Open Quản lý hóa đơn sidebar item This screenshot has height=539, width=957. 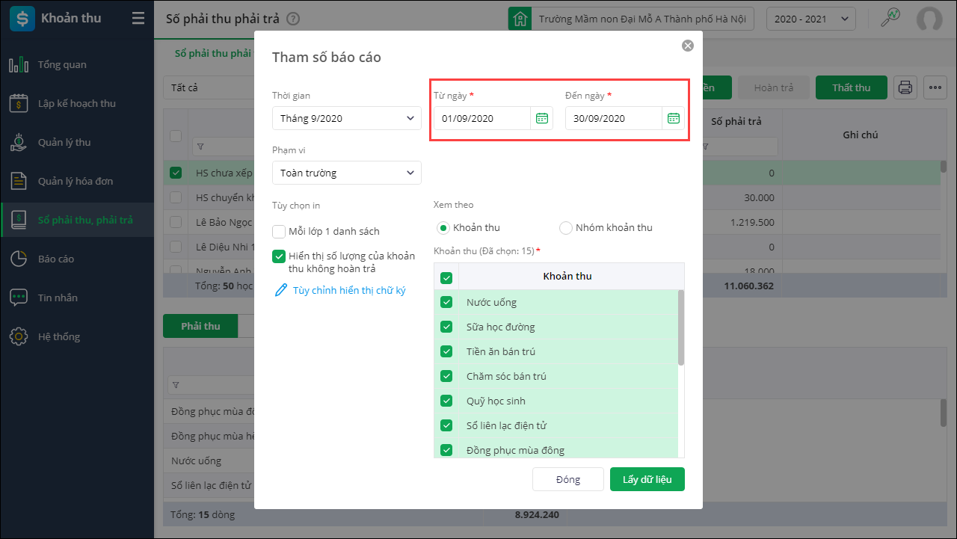(x=75, y=181)
